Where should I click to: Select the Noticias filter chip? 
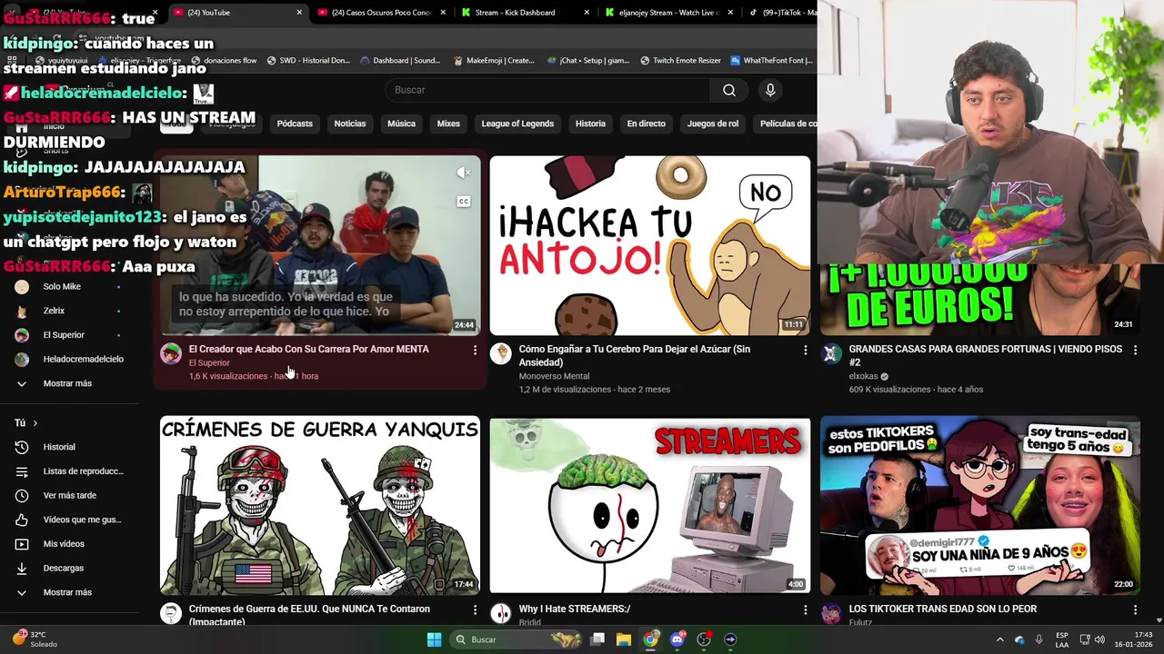click(350, 124)
